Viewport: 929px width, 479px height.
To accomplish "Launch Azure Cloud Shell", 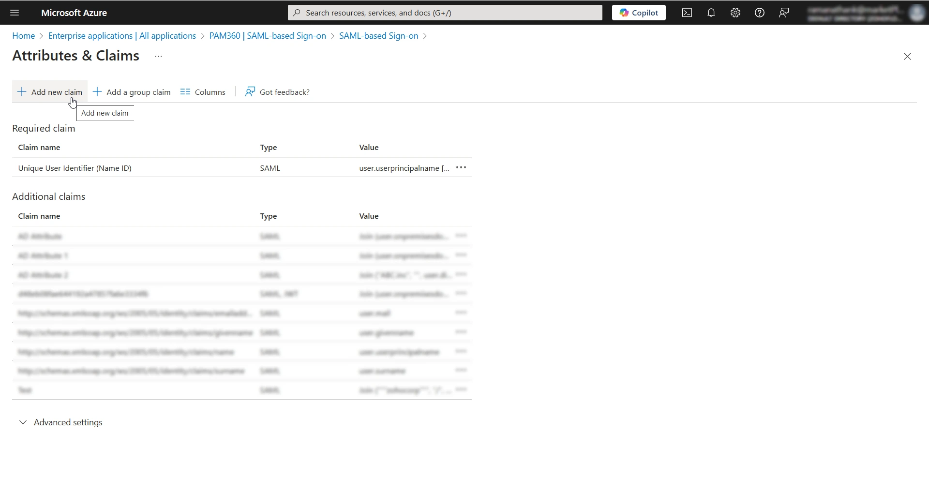I will 687,13.
